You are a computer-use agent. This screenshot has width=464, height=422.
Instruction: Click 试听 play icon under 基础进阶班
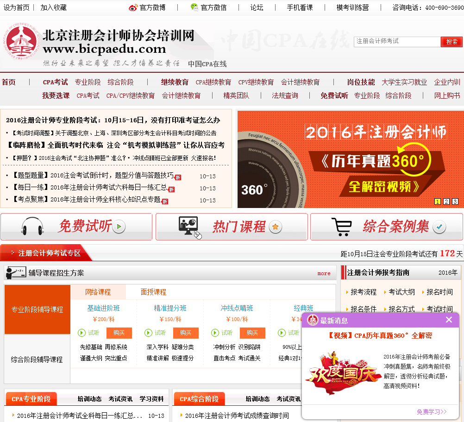[x=82, y=333]
